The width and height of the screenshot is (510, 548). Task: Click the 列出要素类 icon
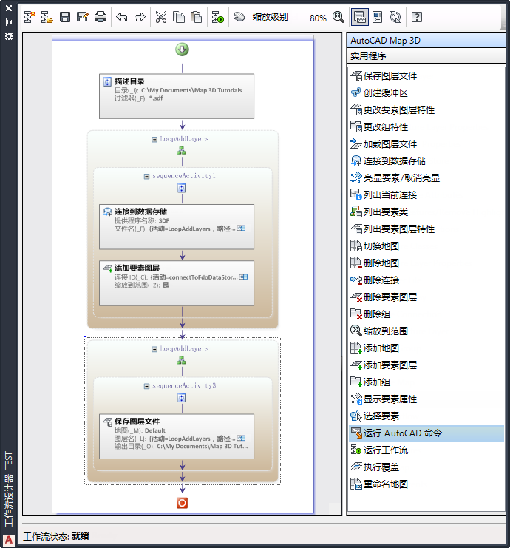point(356,212)
